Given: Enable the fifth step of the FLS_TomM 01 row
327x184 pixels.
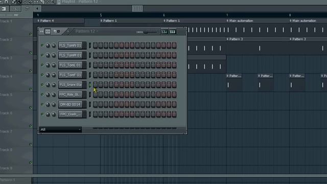Looking at the screenshot, I should (116, 55).
